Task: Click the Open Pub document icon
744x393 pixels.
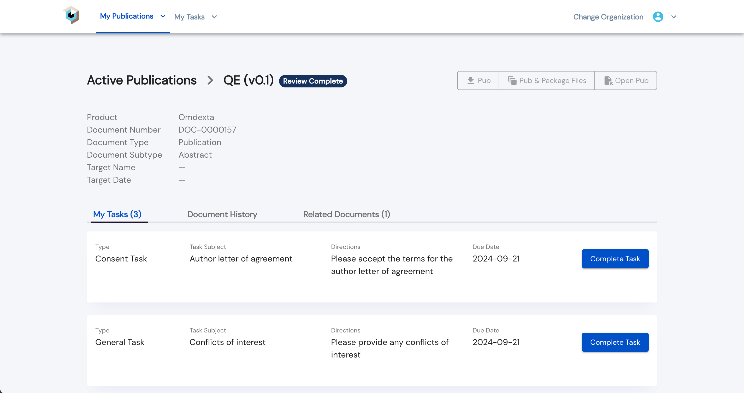Action: [x=608, y=81]
